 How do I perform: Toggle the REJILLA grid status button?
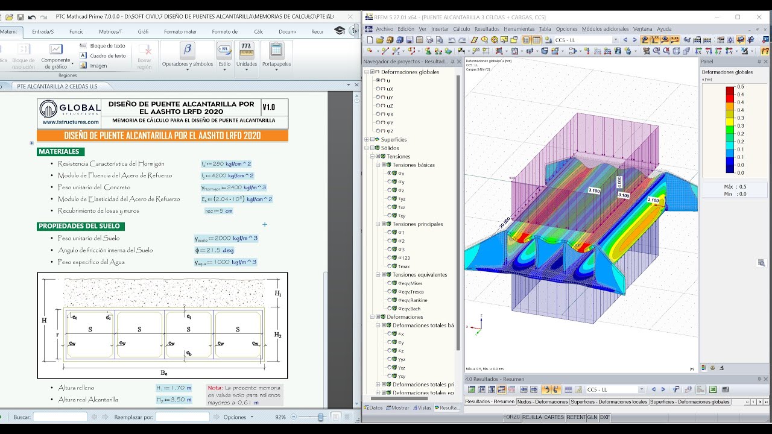click(x=532, y=417)
